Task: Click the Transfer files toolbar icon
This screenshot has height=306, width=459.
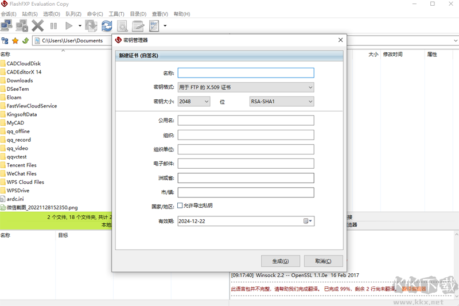Action: pos(91,26)
